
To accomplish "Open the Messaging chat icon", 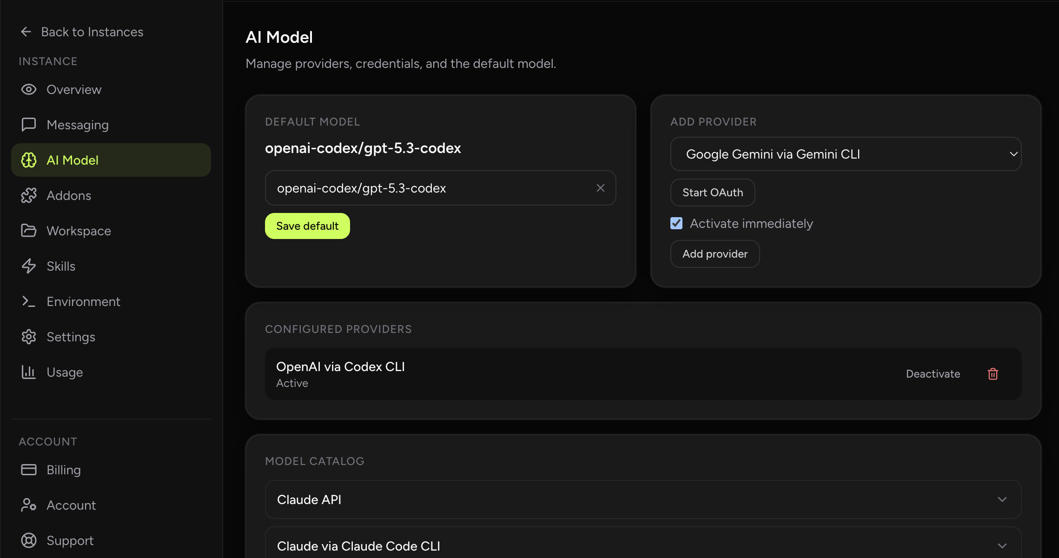I will pyautogui.click(x=28, y=125).
